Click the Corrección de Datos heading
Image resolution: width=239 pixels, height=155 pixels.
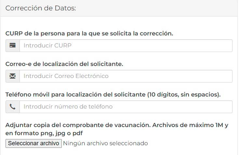41,8
